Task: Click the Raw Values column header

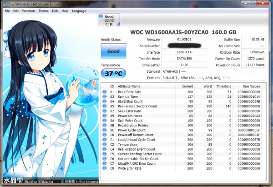Action: click(x=251, y=86)
